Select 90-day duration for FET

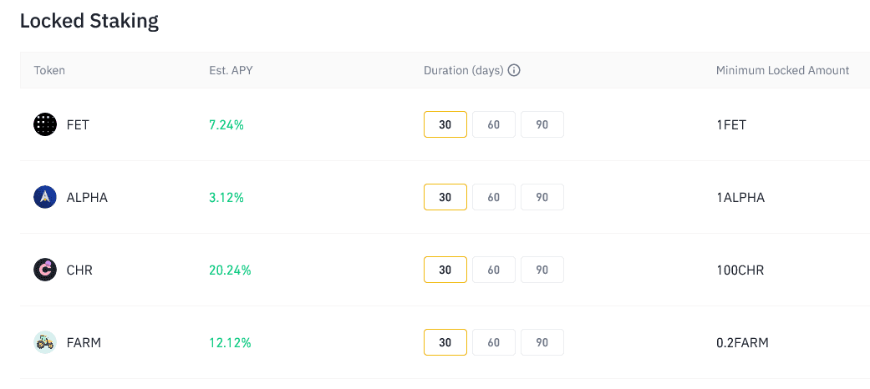542,124
